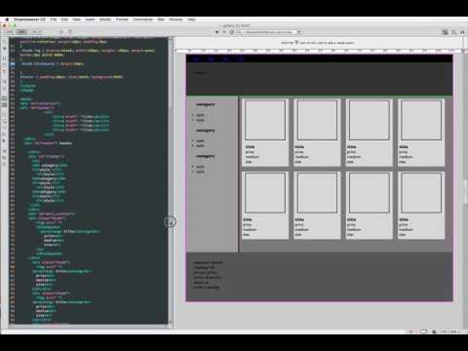Screen dimensions: 468x351
Task: Select the Split view button
Action: pyautogui.click(x=21, y=32)
